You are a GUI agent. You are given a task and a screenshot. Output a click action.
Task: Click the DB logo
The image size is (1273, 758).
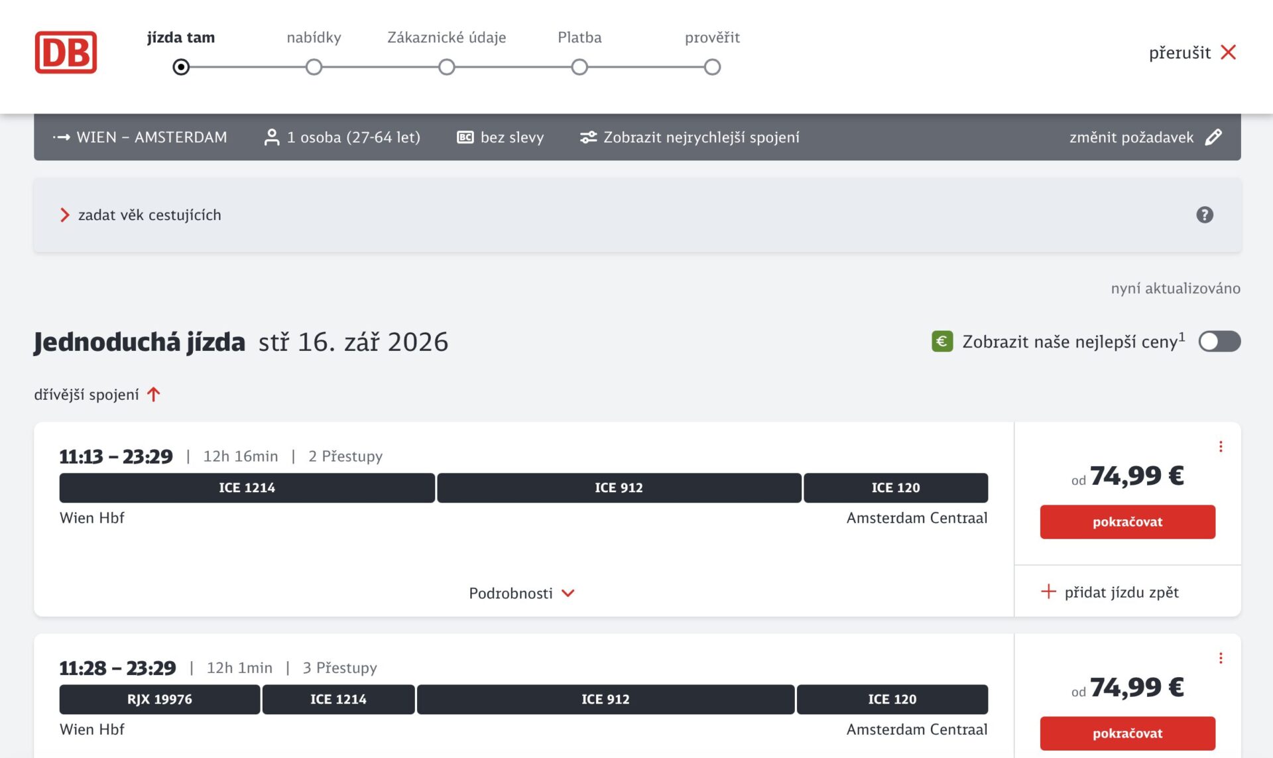click(66, 52)
